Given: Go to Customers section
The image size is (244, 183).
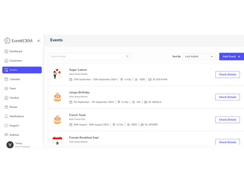Looking at the screenshot, I should 22,61.
